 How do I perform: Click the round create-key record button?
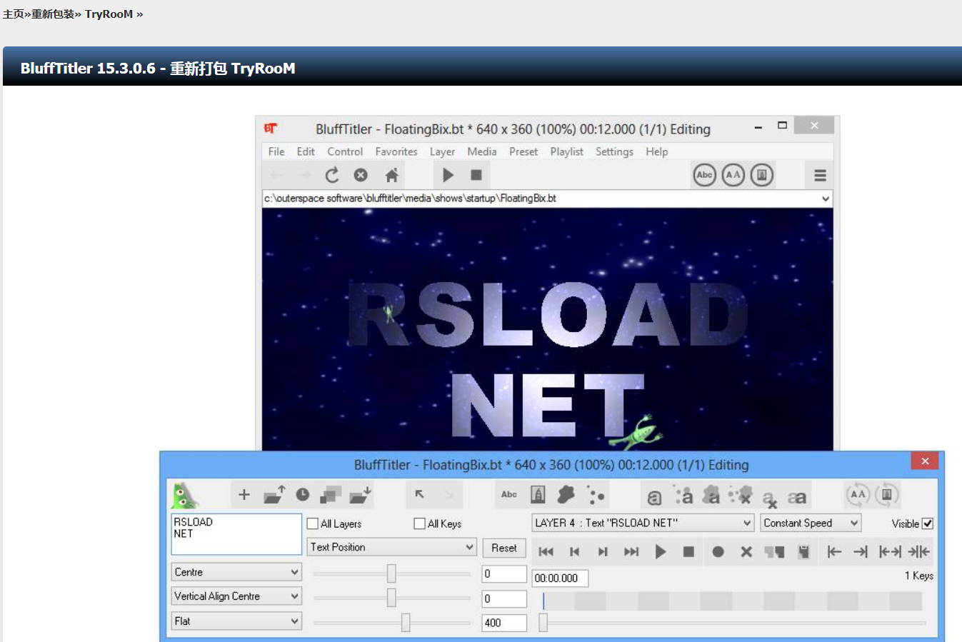click(718, 551)
